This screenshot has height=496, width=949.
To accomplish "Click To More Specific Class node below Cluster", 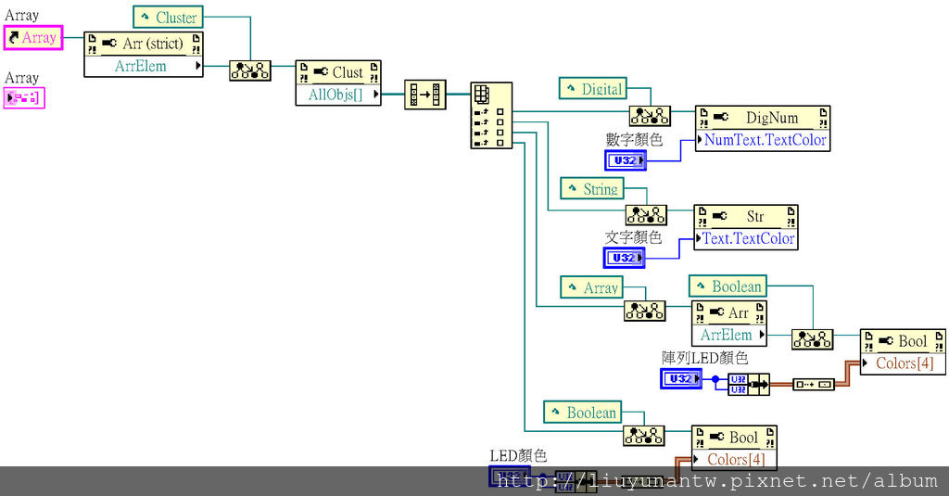I will tap(250, 70).
